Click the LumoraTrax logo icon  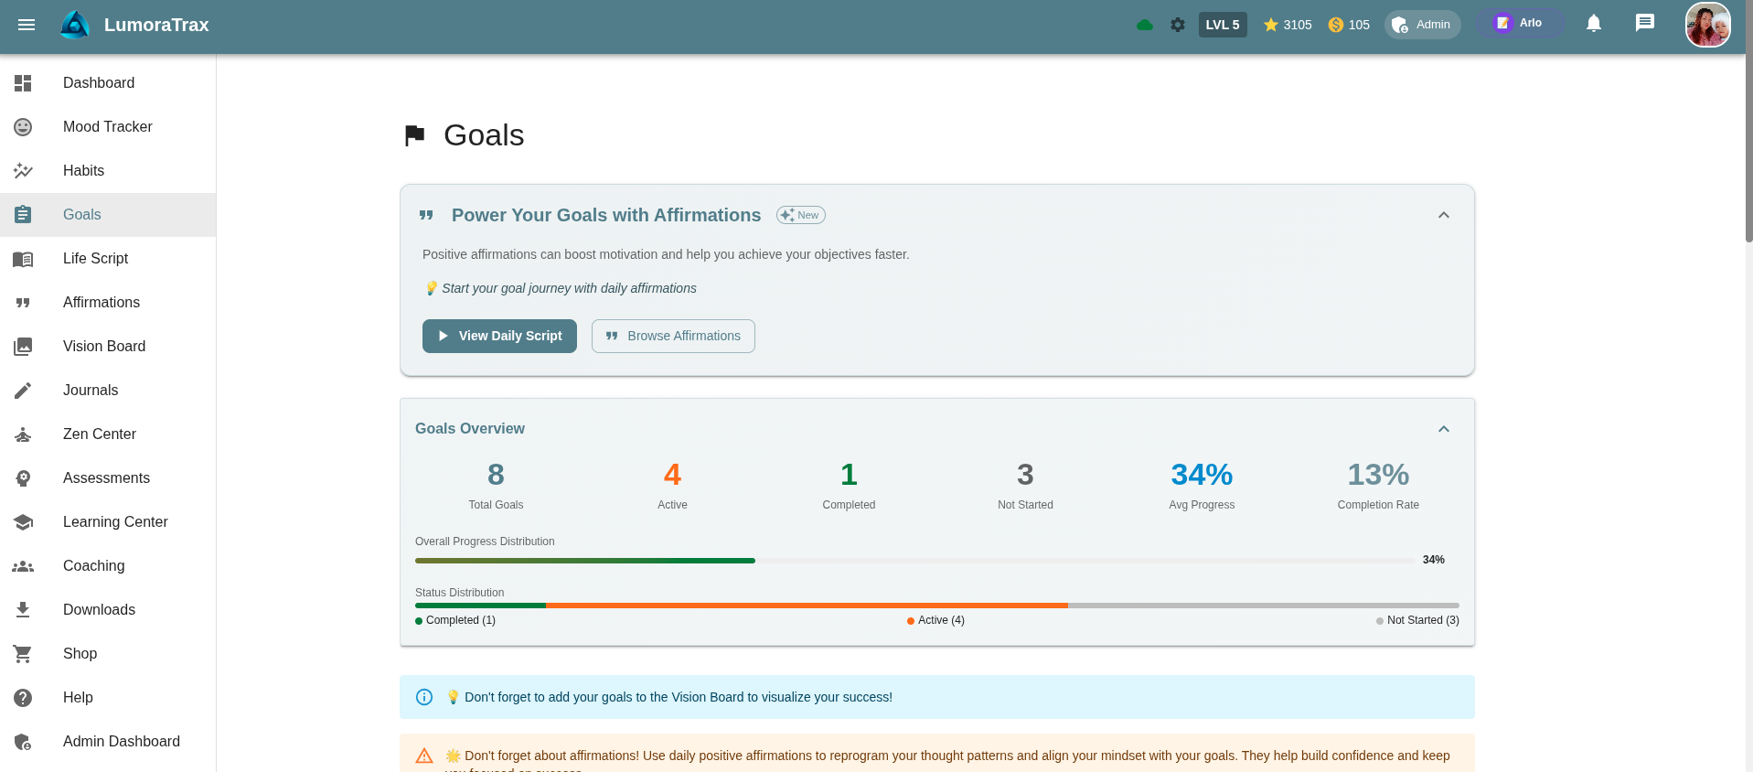coord(75,25)
